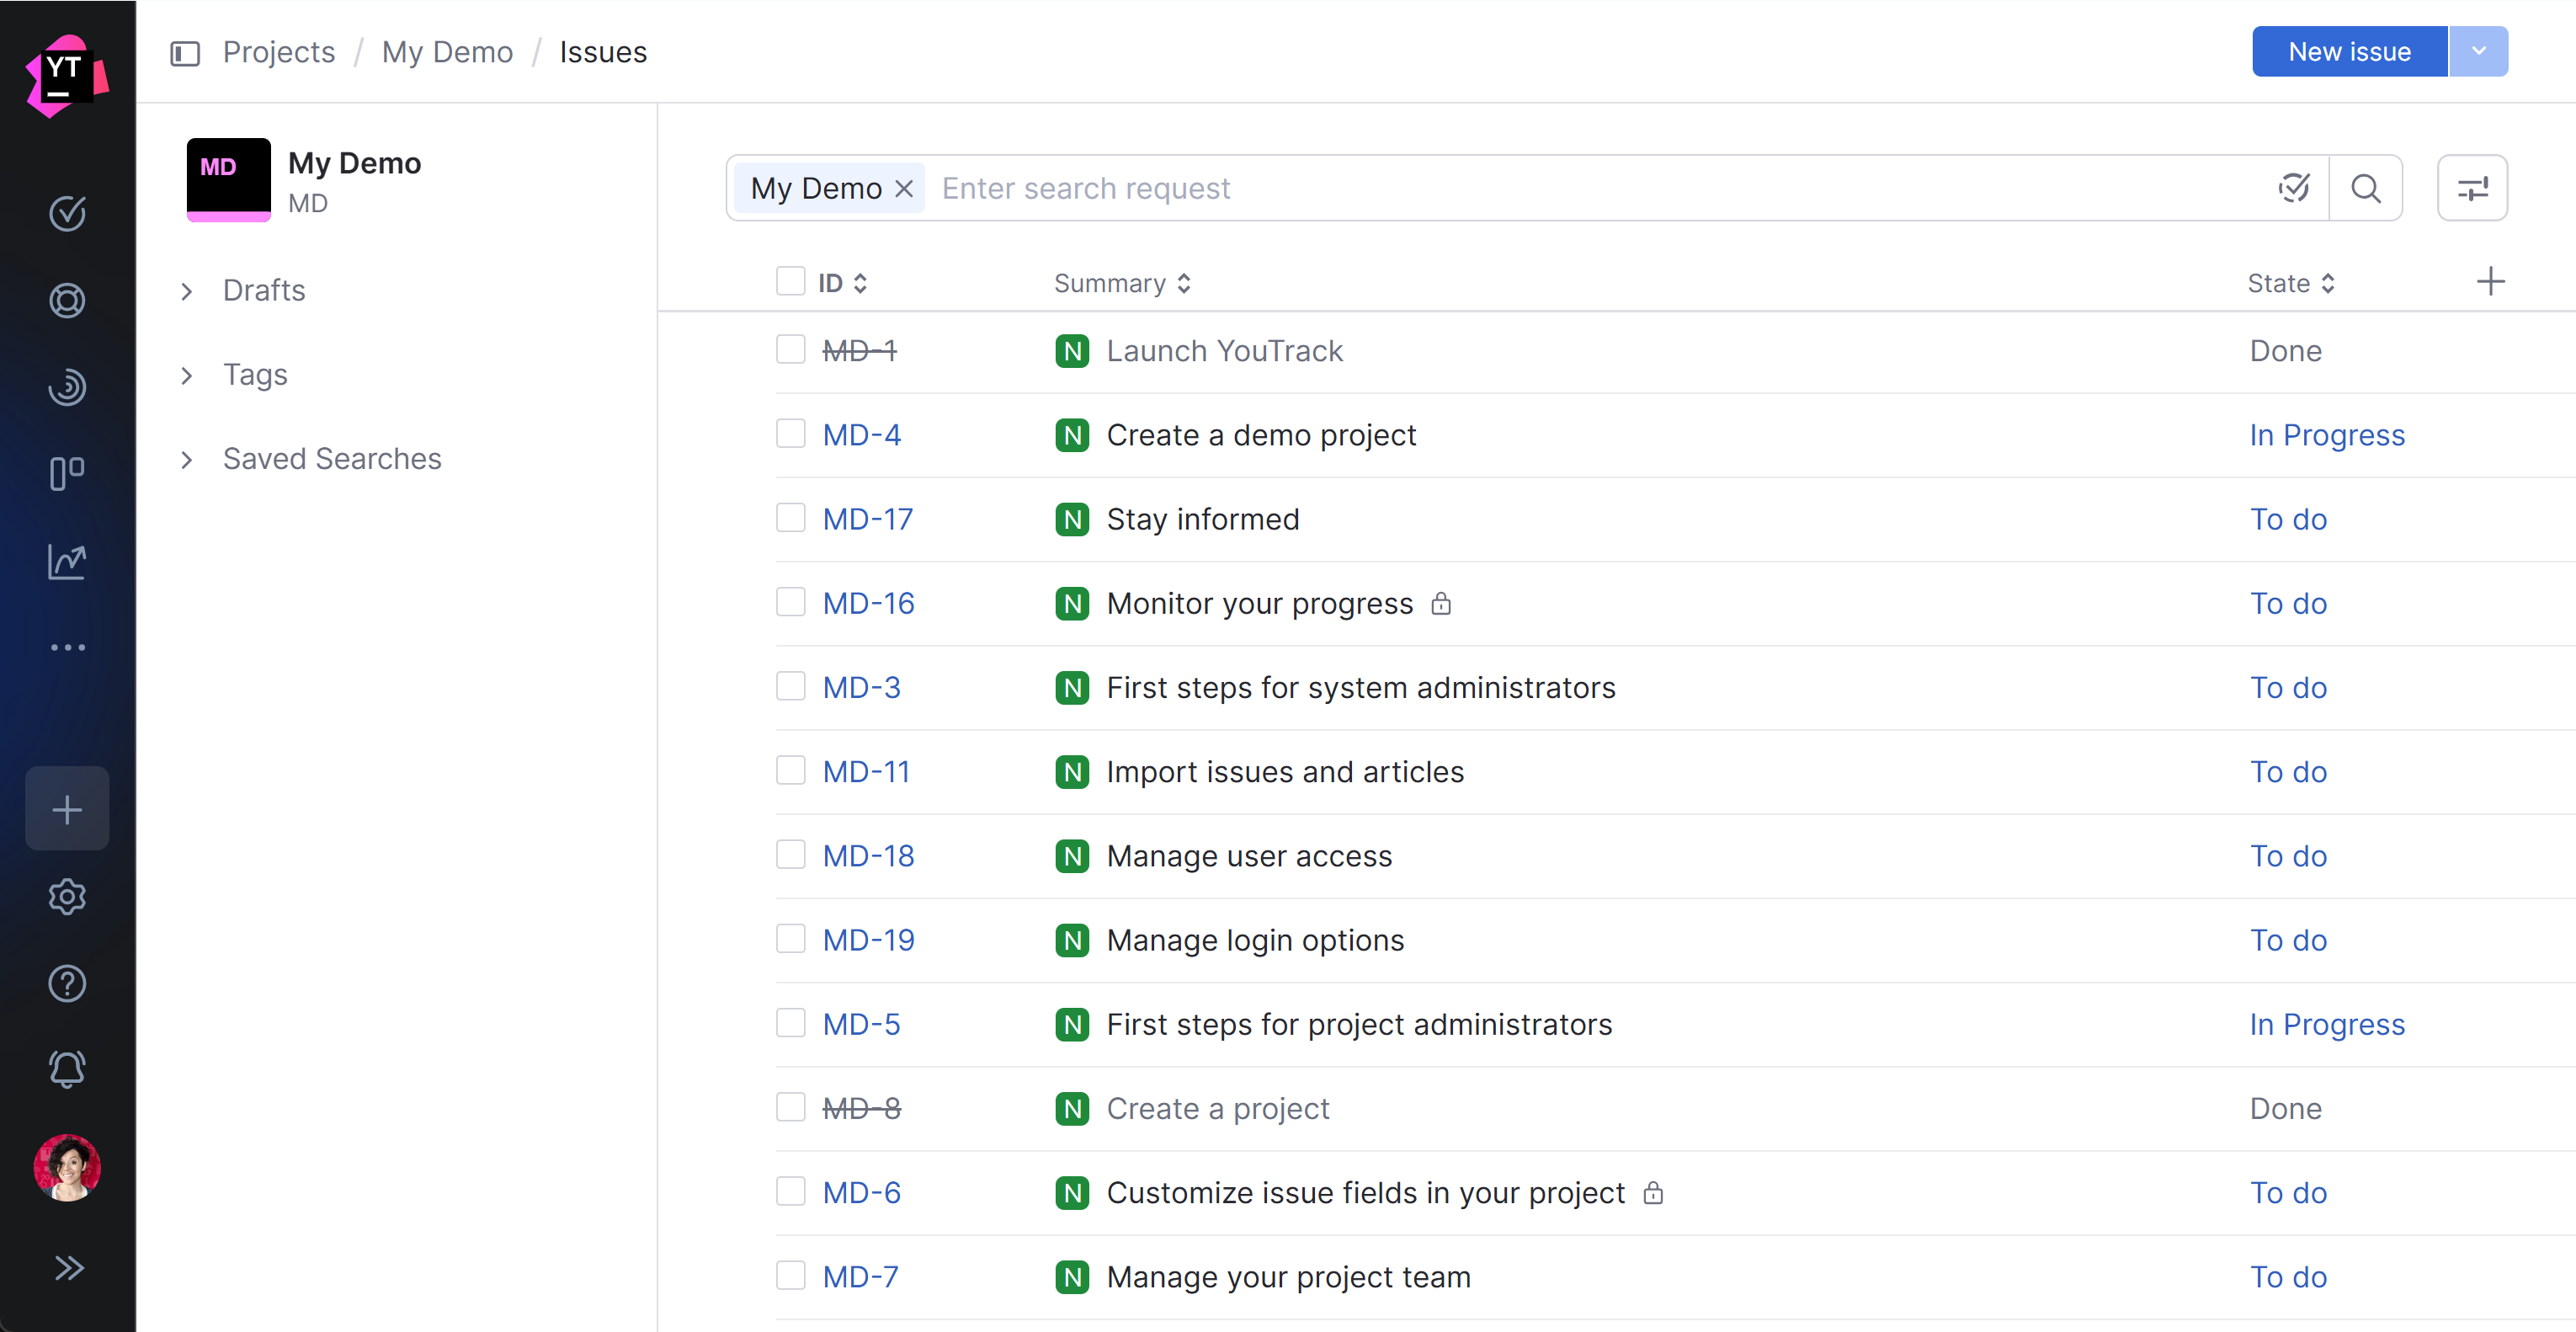Navigate to Projects via the breadcrumb

tap(277, 51)
